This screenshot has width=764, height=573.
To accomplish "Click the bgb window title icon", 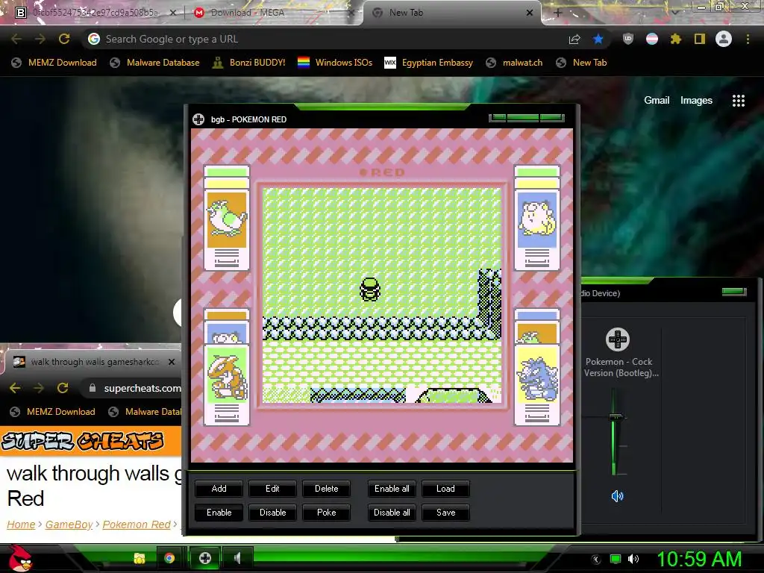I will coord(198,119).
